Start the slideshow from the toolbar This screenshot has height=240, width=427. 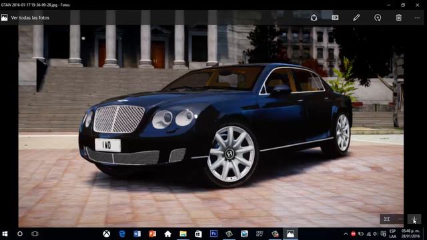click(x=335, y=18)
